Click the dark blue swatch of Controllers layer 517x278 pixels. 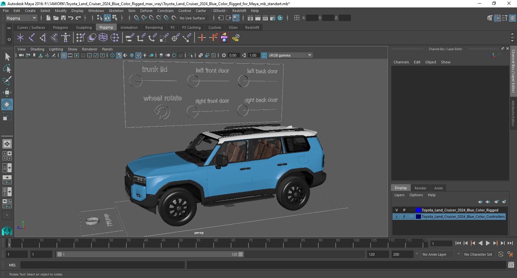click(418, 217)
